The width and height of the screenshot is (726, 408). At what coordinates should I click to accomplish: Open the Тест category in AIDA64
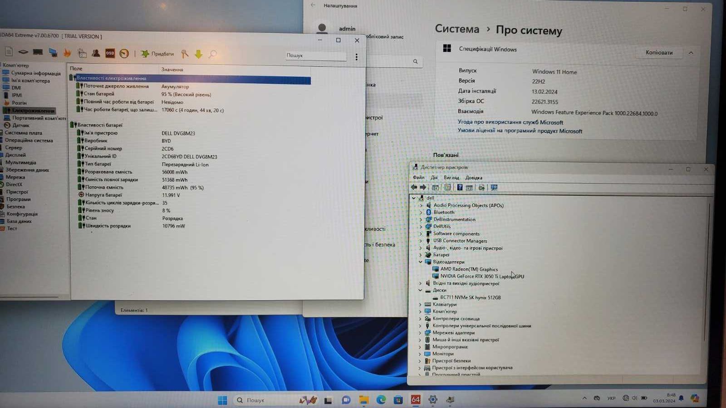(12, 228)
